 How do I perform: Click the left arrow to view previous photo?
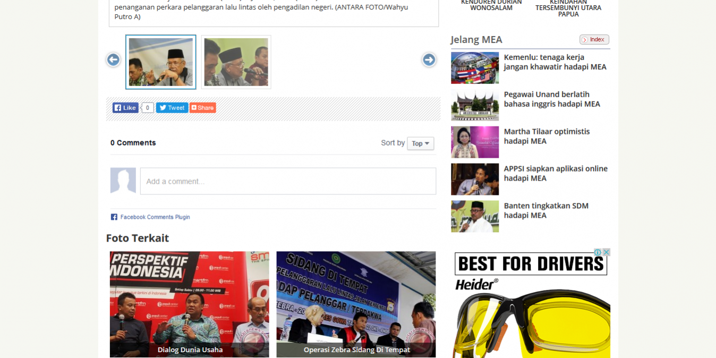click(x=113, y=60)
